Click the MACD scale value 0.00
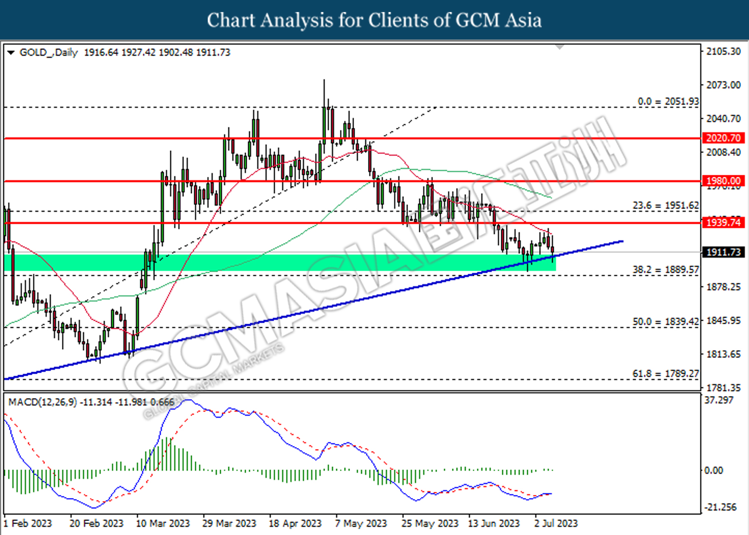The width and height of the screenshot is (749, 535). 713,470
